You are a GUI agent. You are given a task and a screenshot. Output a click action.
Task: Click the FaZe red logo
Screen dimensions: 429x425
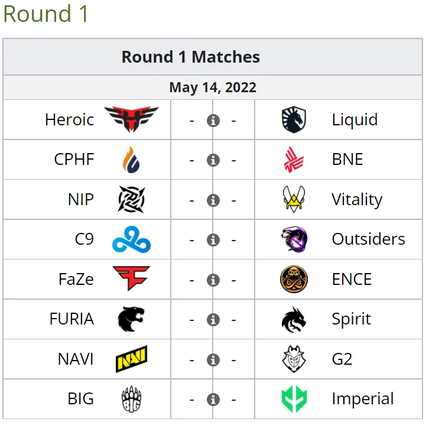(x=131, y=278)
